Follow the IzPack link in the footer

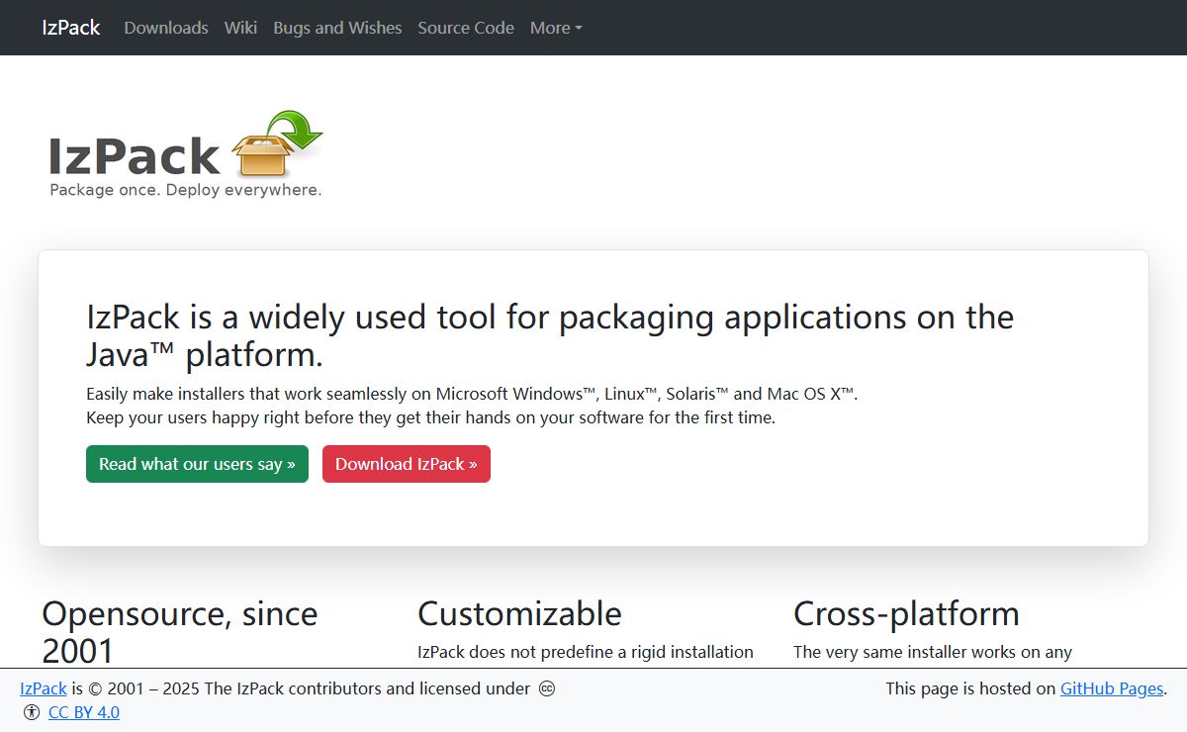click(44, 688)
